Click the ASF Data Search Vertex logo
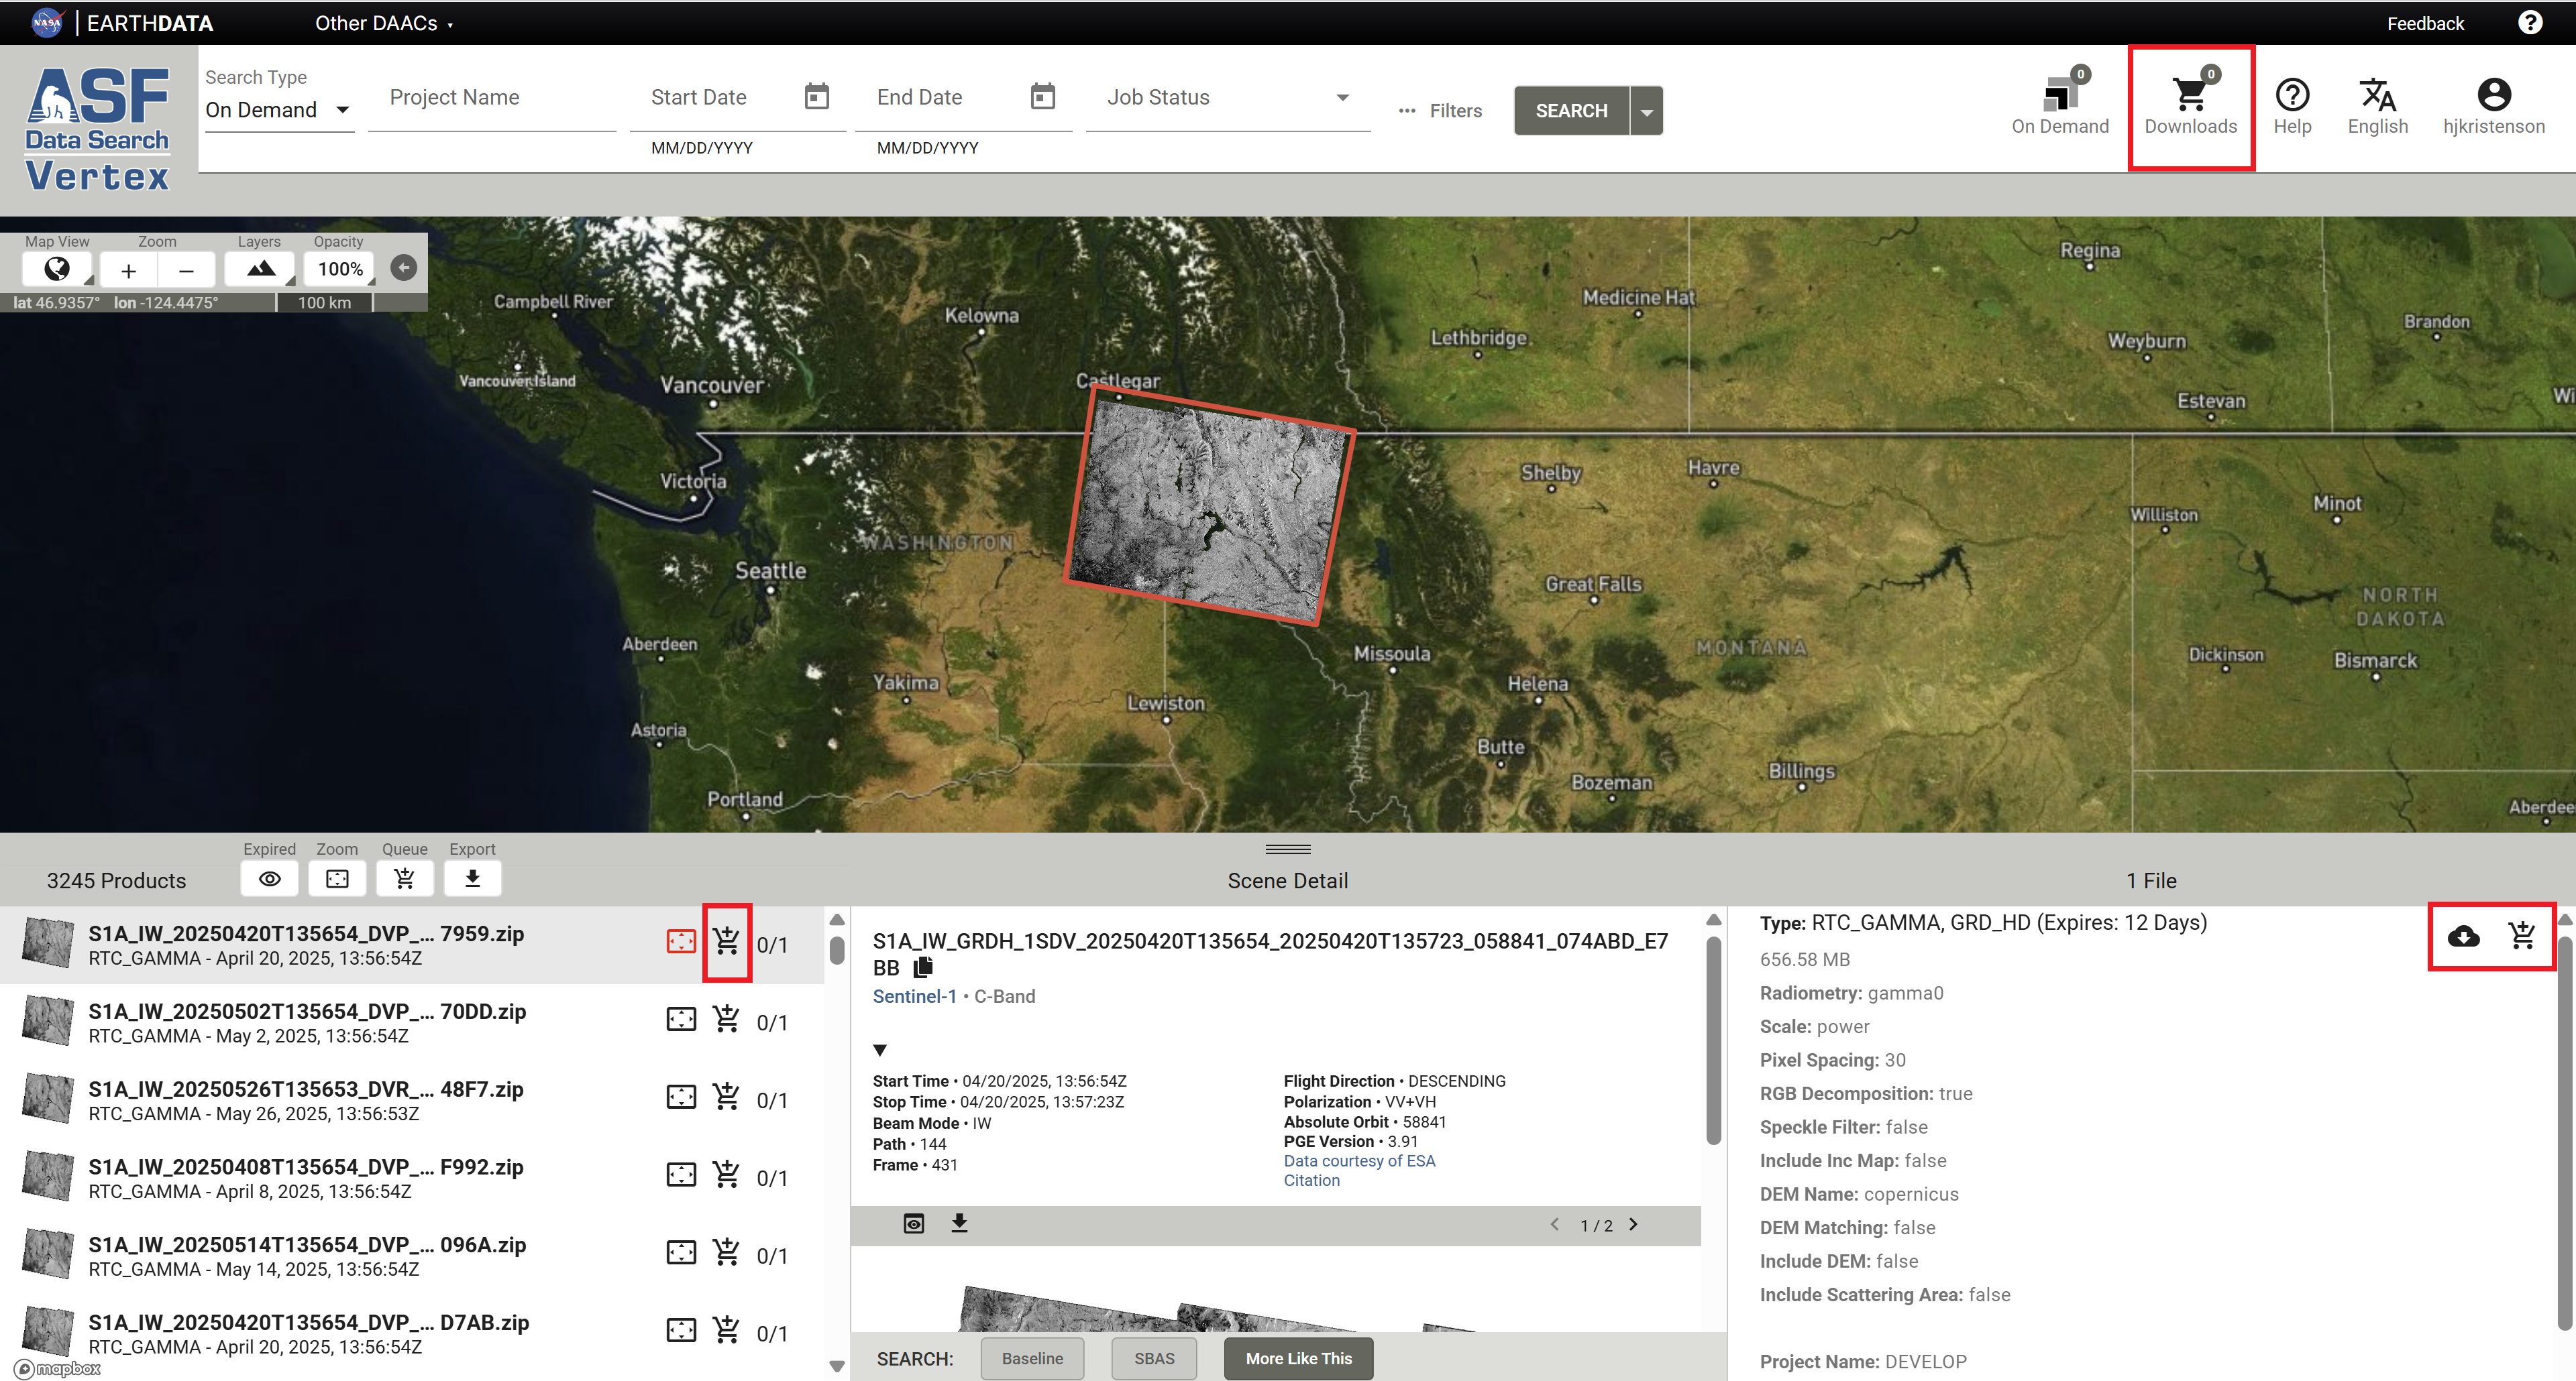This screenshot has width=2576, height=1381. pyautogui.click(x=98, y=129)
